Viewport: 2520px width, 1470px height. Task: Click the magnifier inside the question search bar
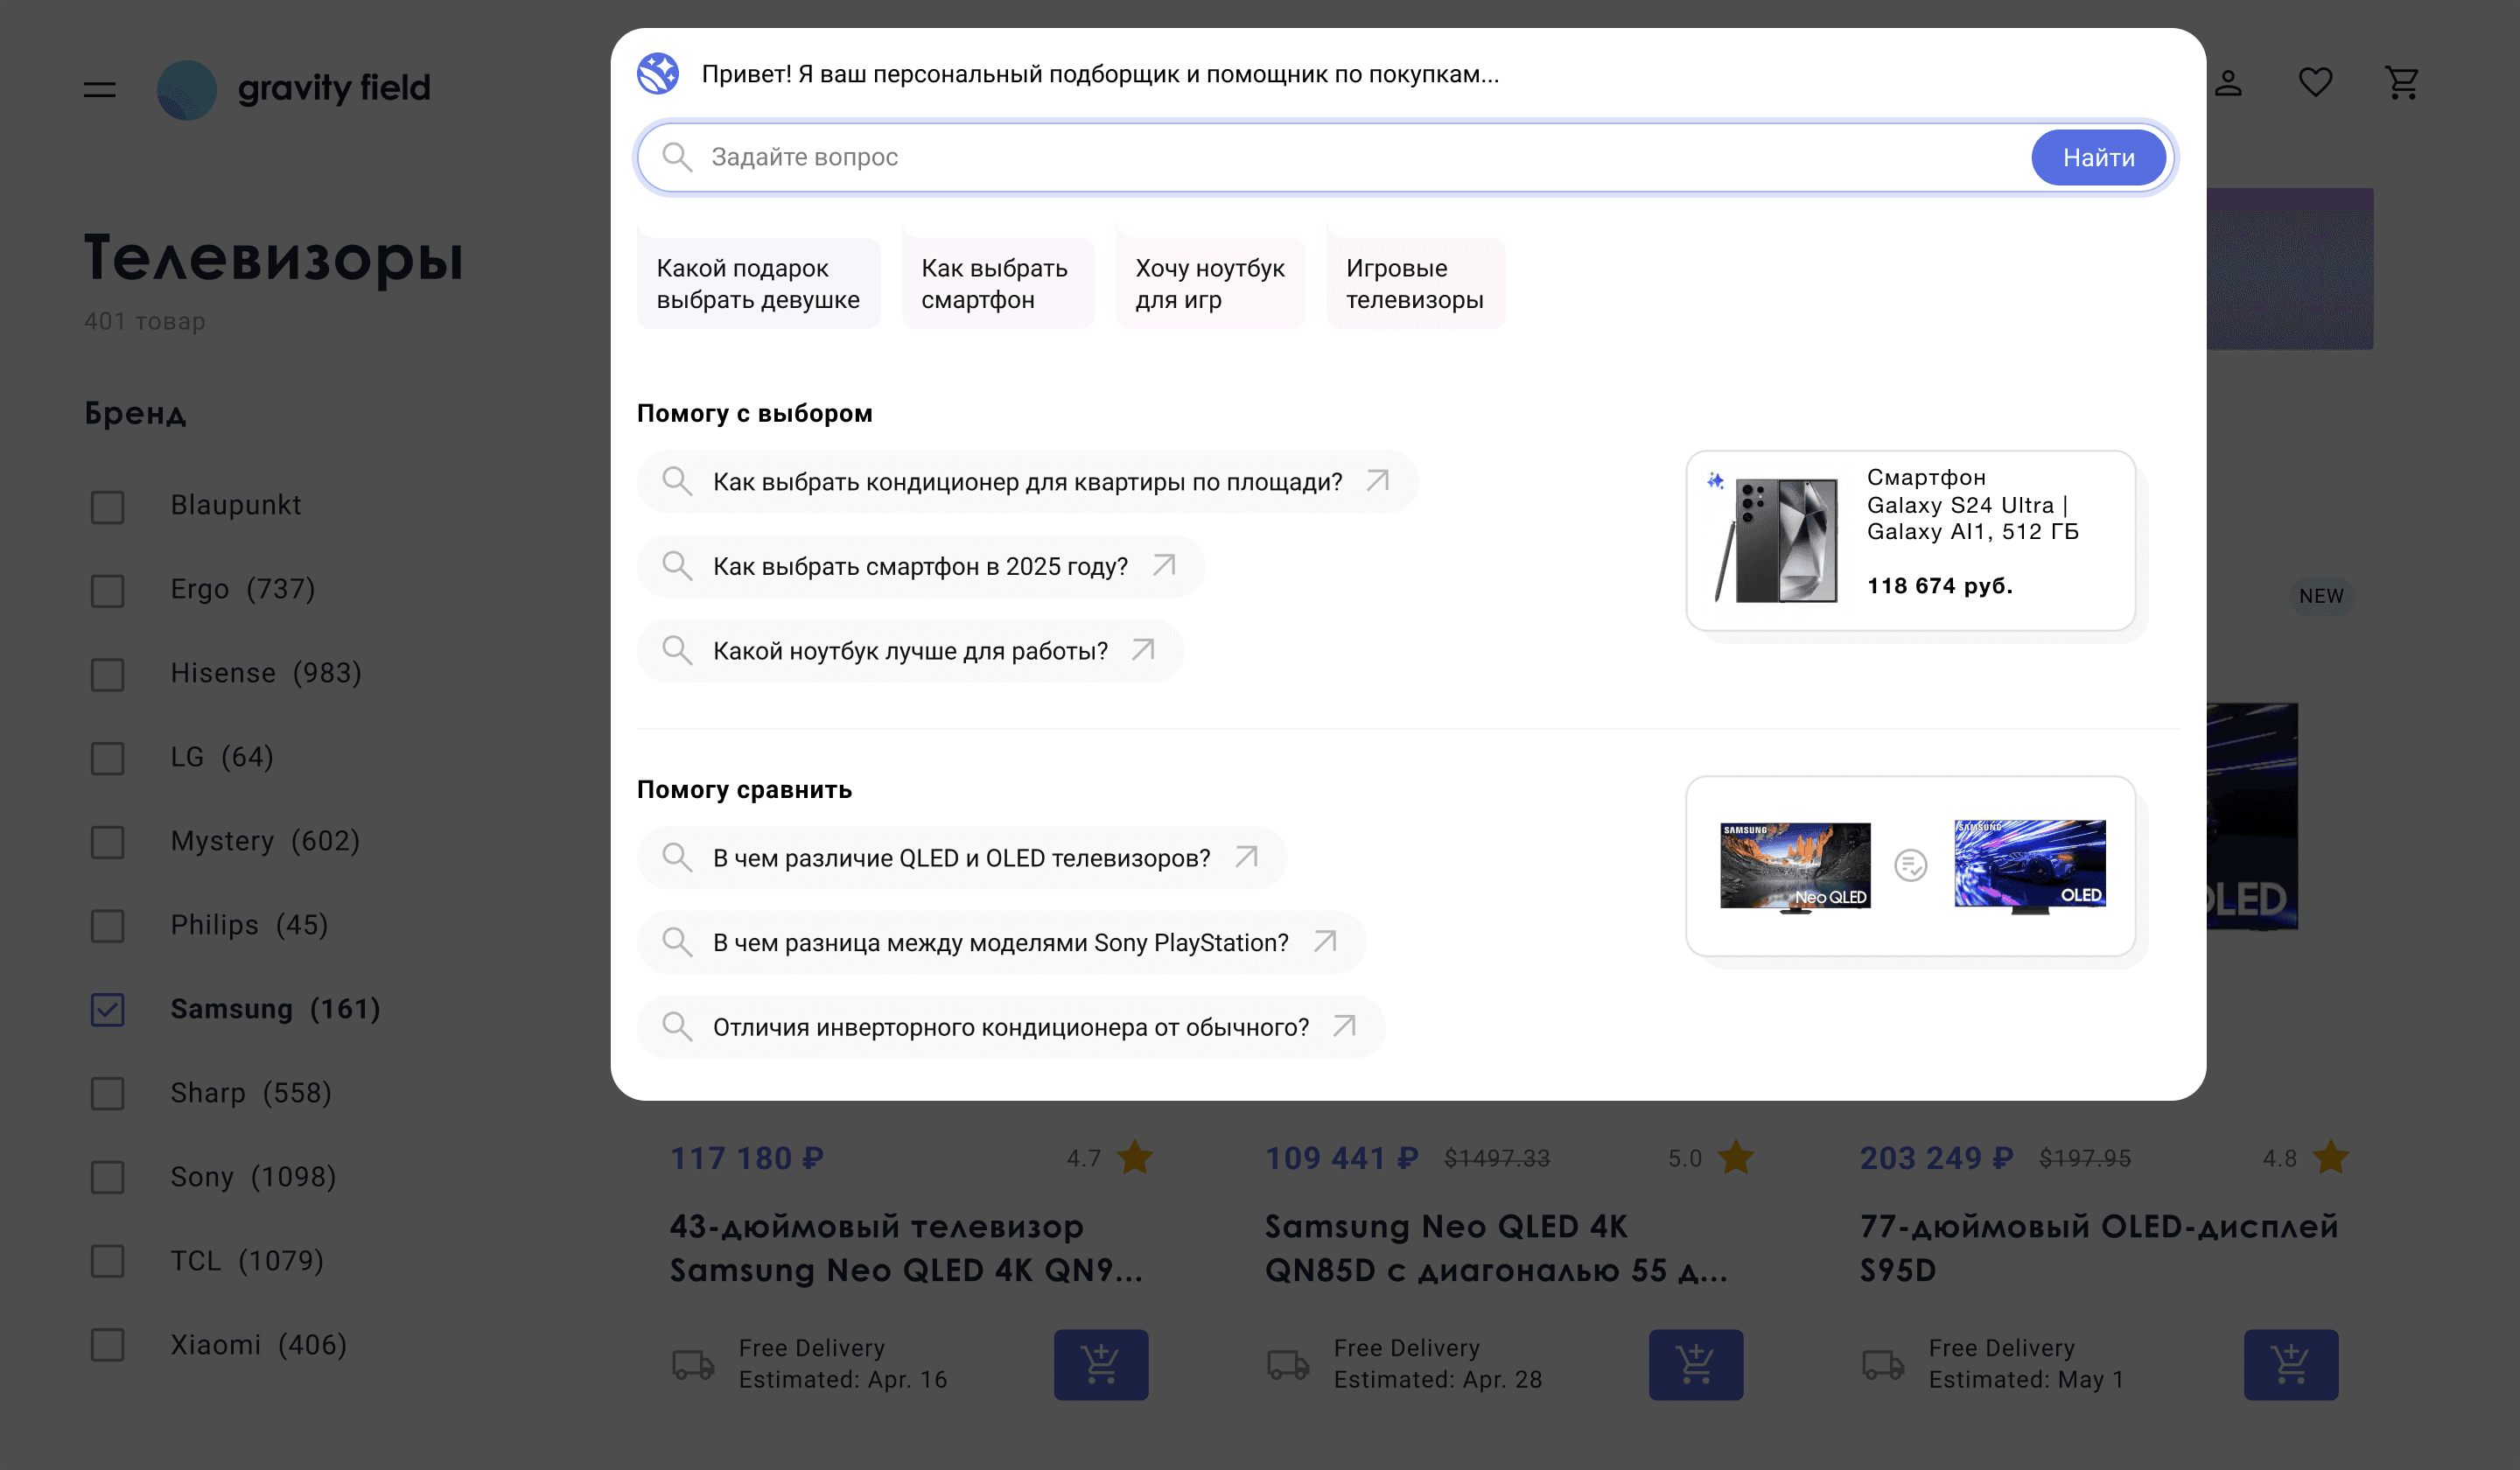click(x=677, y=157)
